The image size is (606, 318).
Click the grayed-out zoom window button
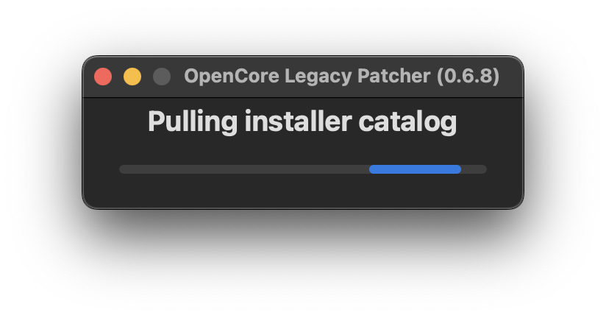162,77
